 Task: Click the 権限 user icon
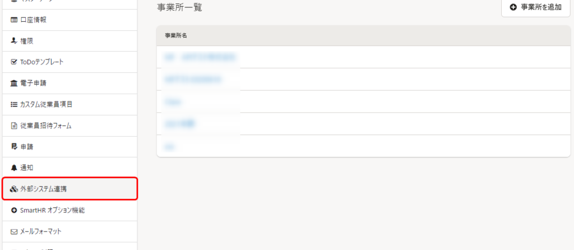tap(14, 41)
